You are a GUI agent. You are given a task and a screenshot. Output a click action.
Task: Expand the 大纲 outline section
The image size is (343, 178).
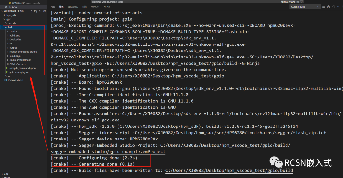(x=6, y=174)
